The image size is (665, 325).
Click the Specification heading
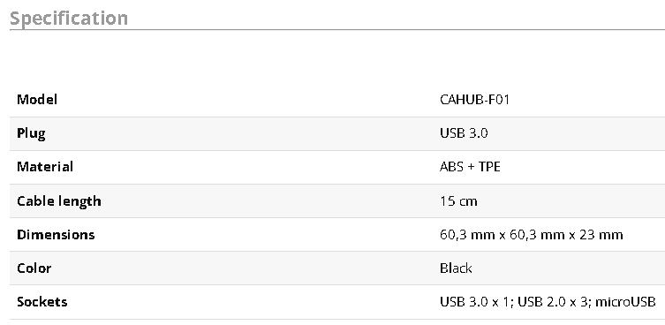click(x=69, y=19)
